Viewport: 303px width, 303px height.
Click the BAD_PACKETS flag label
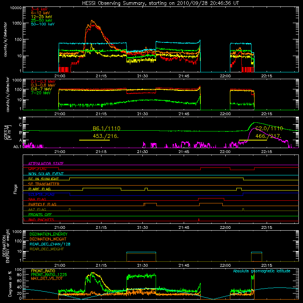(41, 220)
